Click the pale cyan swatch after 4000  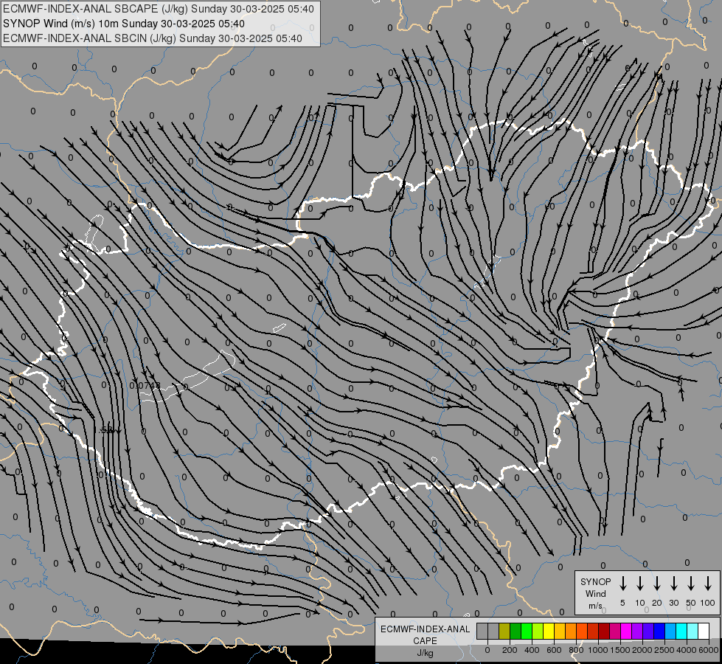[692, 631]
